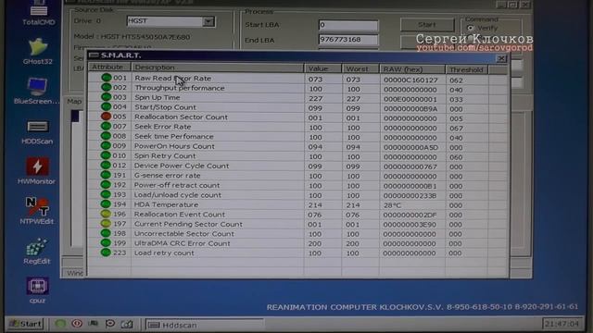
Task: Select the G-sense error rate row
Action: pyautogui.click(x=297, y=176)
